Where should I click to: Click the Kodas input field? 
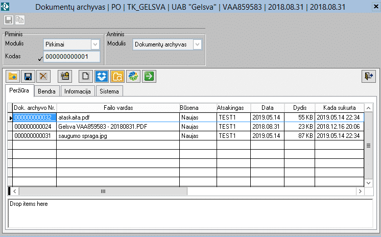pyautogui.click(x=72, y=57)
